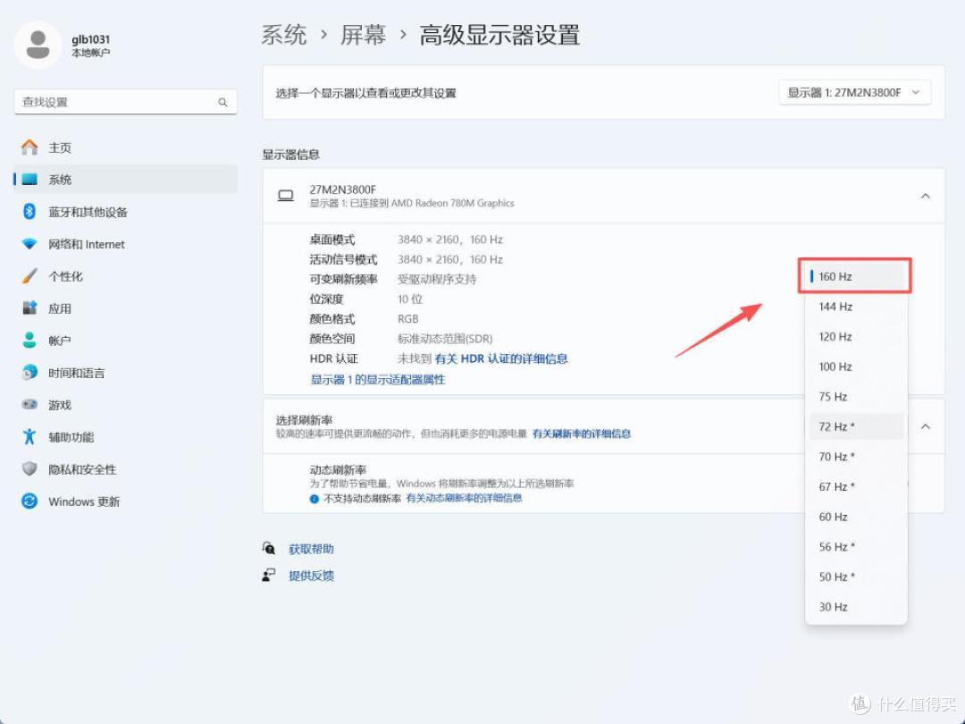Click the Home house icon in sidebar
This screenshot has width=965, height=724.
[29, 147]
